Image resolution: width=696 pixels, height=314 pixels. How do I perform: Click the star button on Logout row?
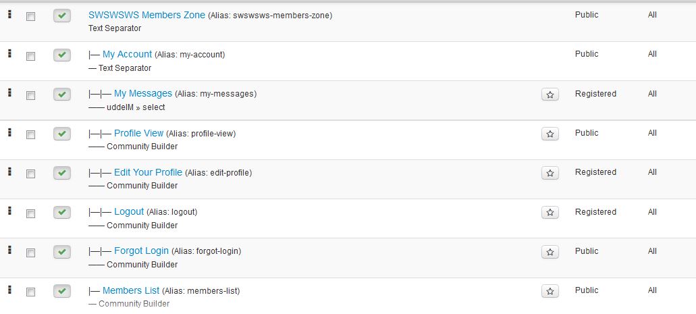tap(550, 213)
